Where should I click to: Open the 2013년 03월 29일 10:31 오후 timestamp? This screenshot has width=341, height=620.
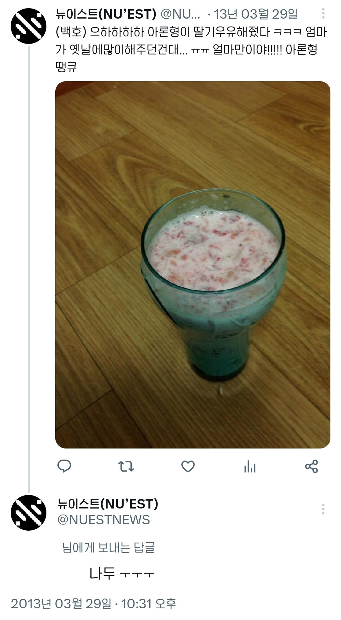[93, 604]
